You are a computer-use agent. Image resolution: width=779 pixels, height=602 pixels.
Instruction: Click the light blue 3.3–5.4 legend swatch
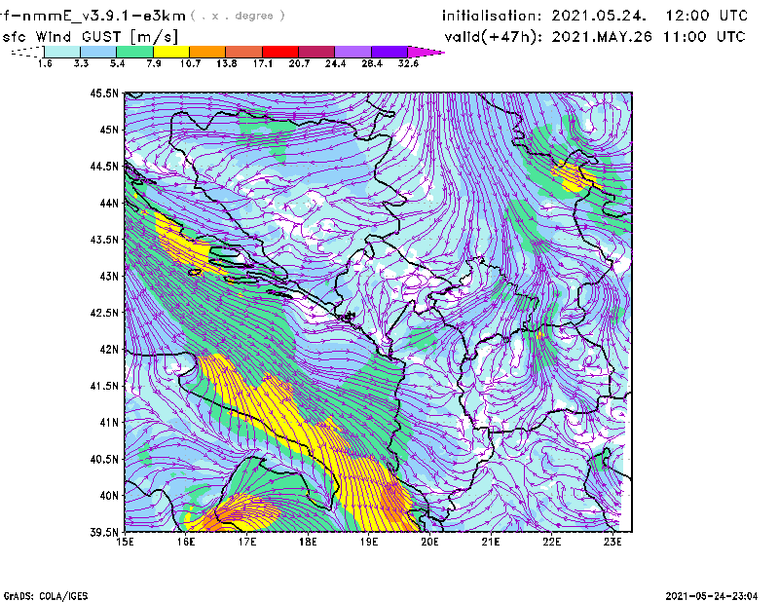tap(98, 51)
